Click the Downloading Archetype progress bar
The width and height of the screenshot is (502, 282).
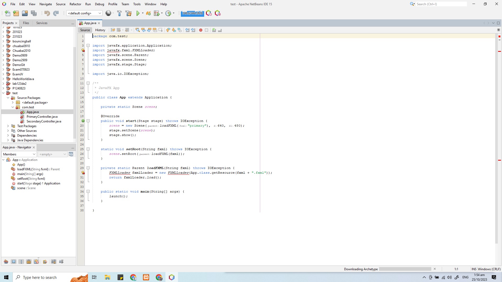(405, 269)
